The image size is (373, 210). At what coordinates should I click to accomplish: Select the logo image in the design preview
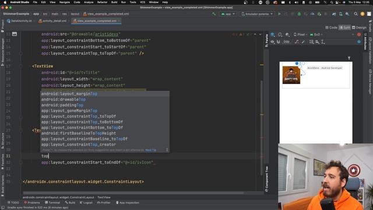tap(291, 75)
